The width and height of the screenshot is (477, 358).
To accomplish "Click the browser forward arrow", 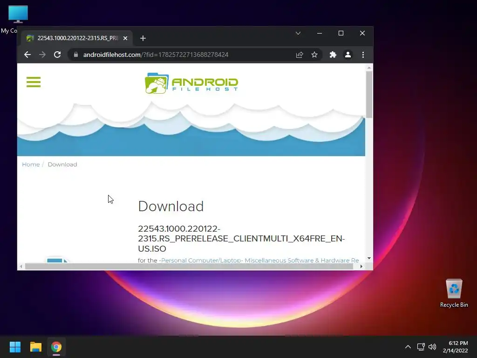I will pyautogui.click(x=42, y=55).
